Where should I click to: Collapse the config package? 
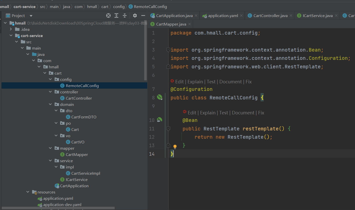click(51, 79)
